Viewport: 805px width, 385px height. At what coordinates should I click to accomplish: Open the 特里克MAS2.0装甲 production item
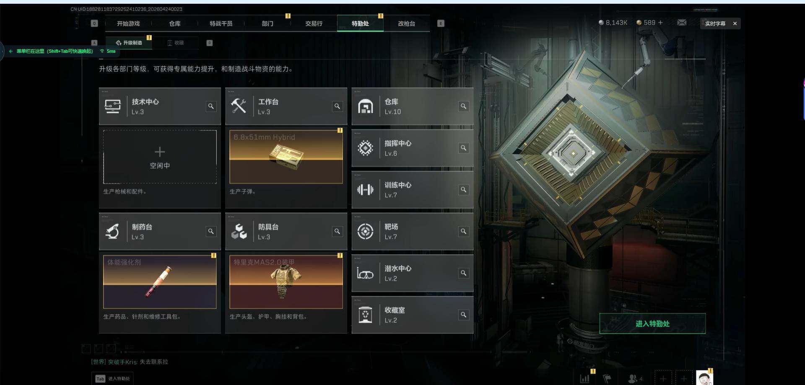286,282
